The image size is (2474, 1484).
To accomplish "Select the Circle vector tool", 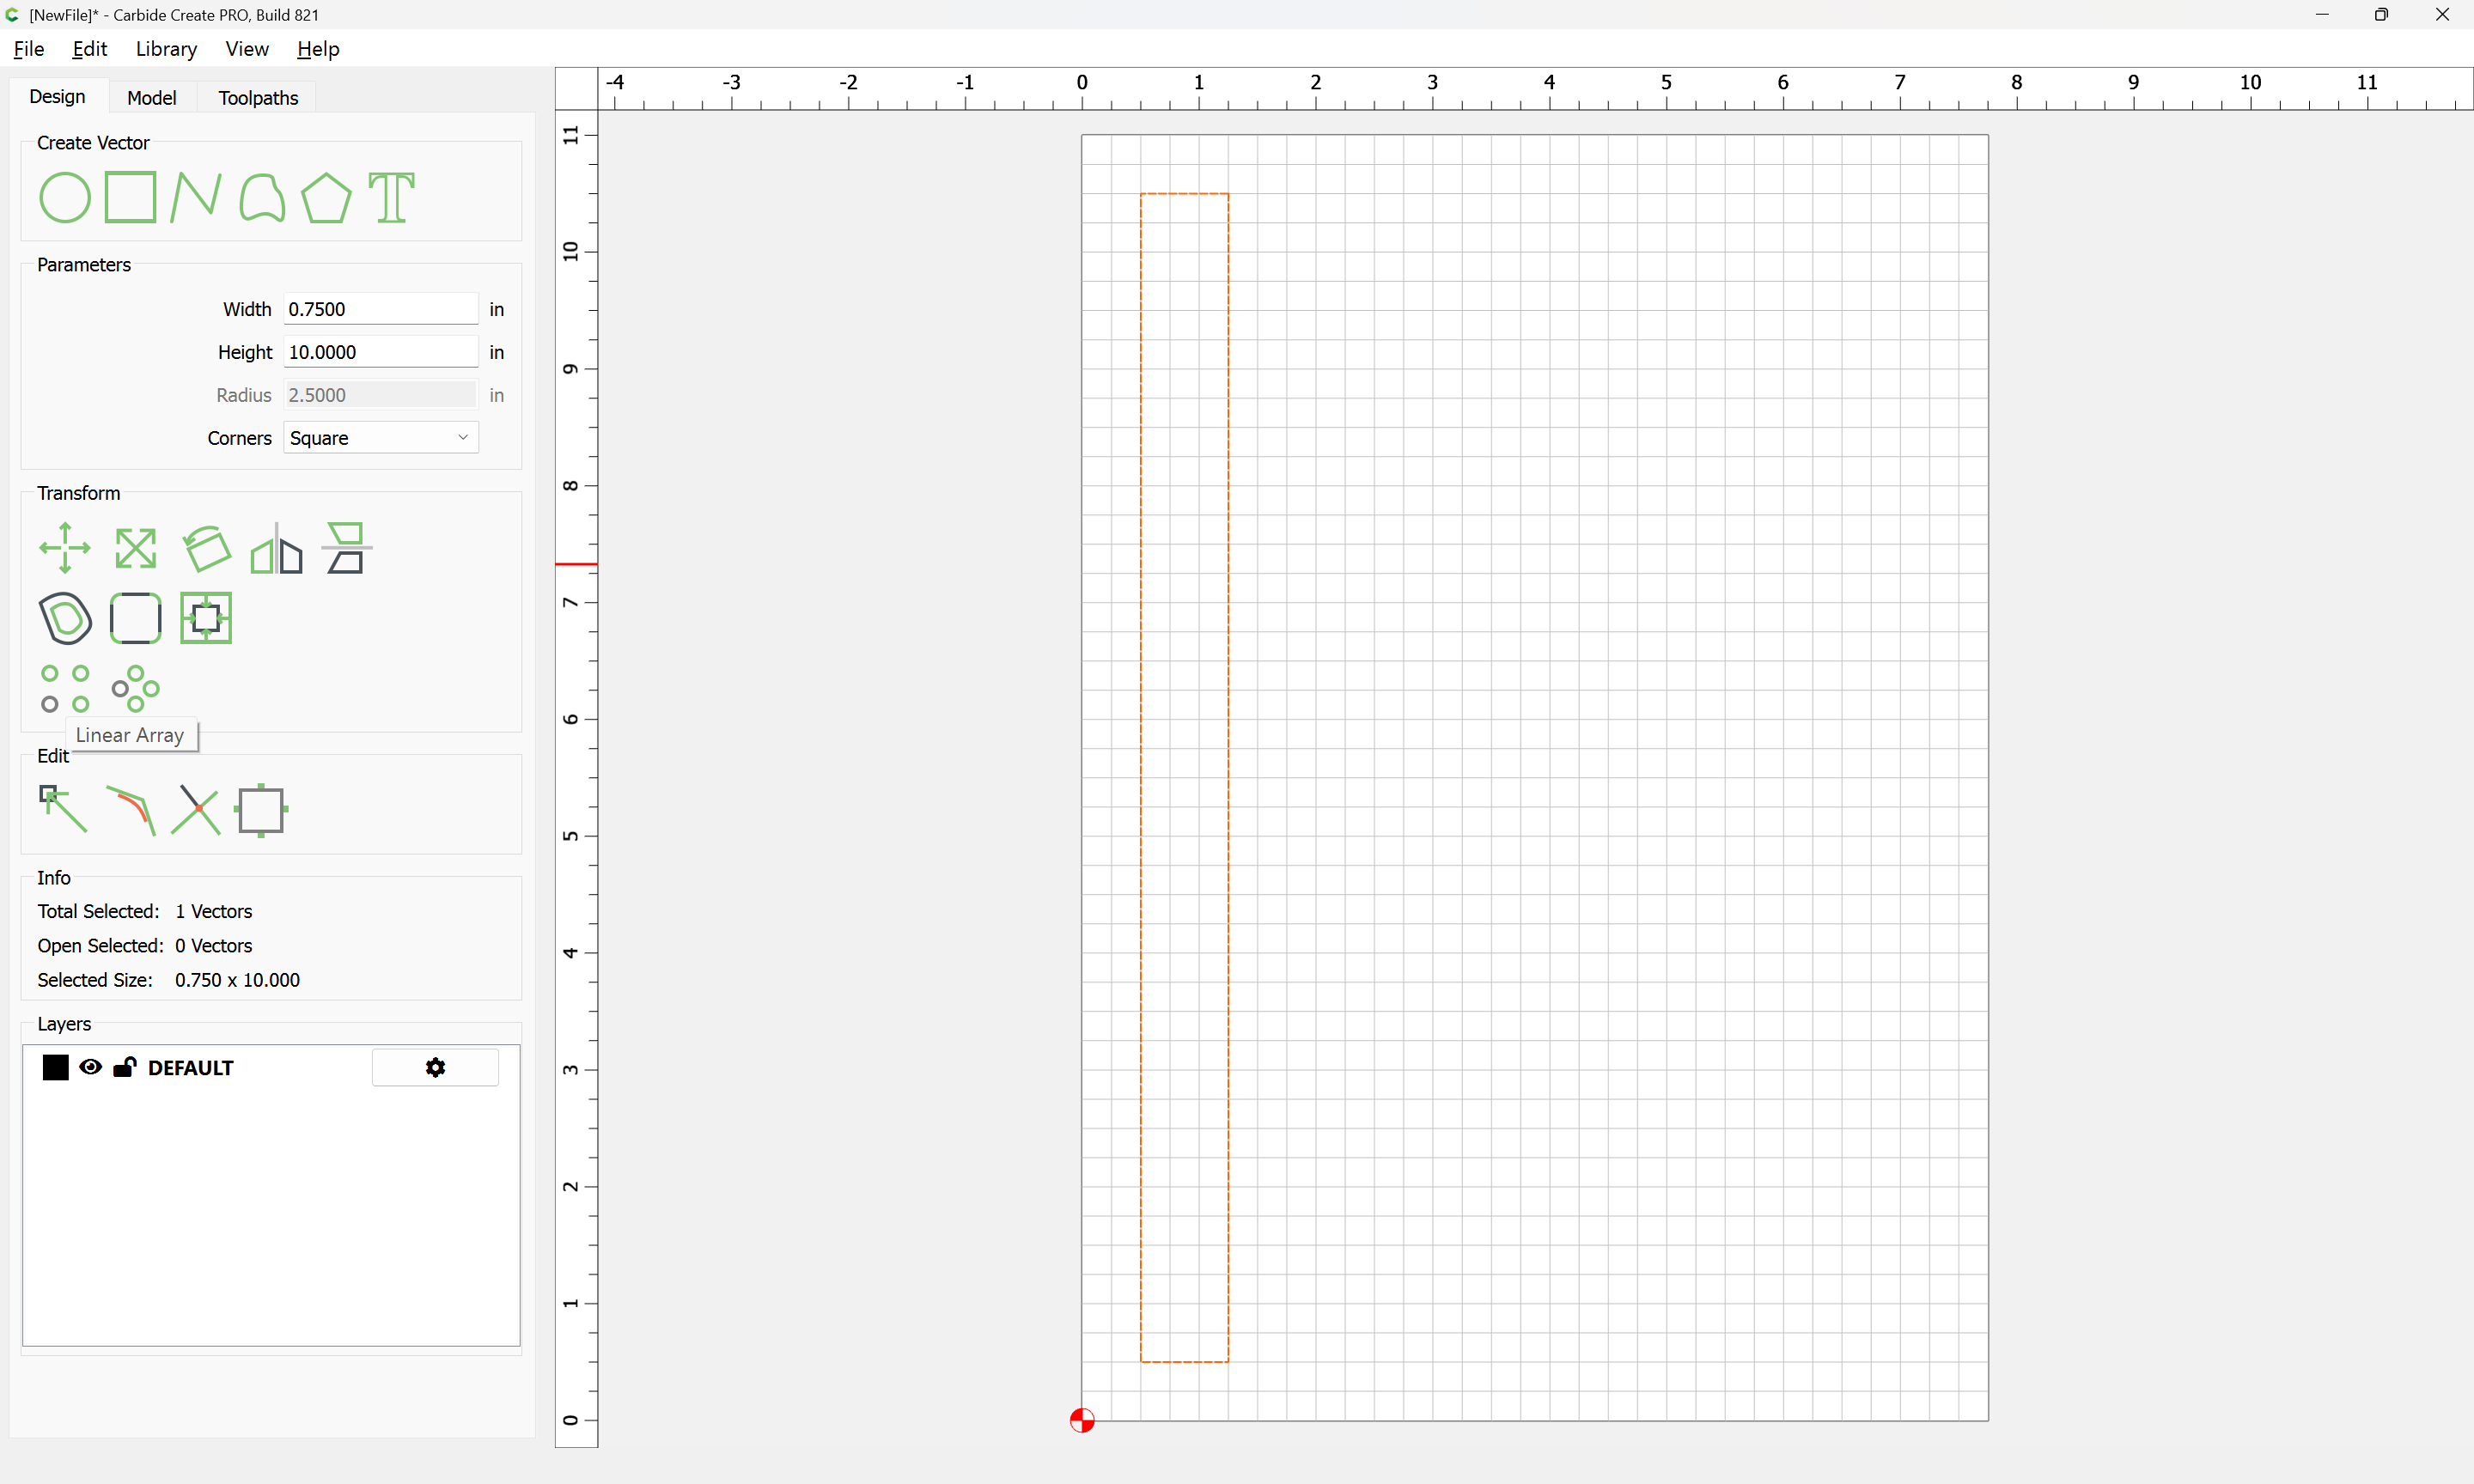I will tap(64, 197).
